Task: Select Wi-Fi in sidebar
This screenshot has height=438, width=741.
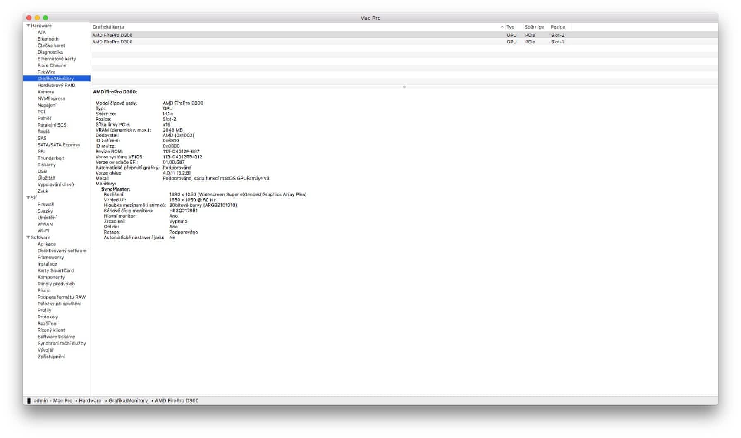Action: click(x=43, y=231)
